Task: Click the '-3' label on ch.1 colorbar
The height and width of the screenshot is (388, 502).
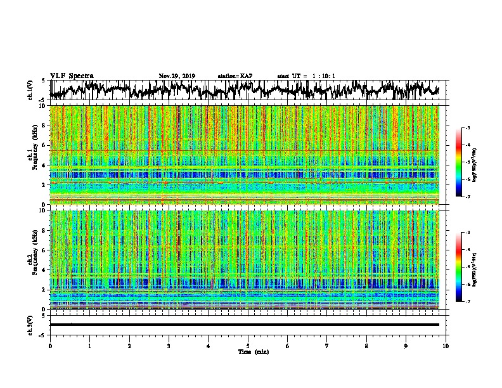Action: coord(468,128)
